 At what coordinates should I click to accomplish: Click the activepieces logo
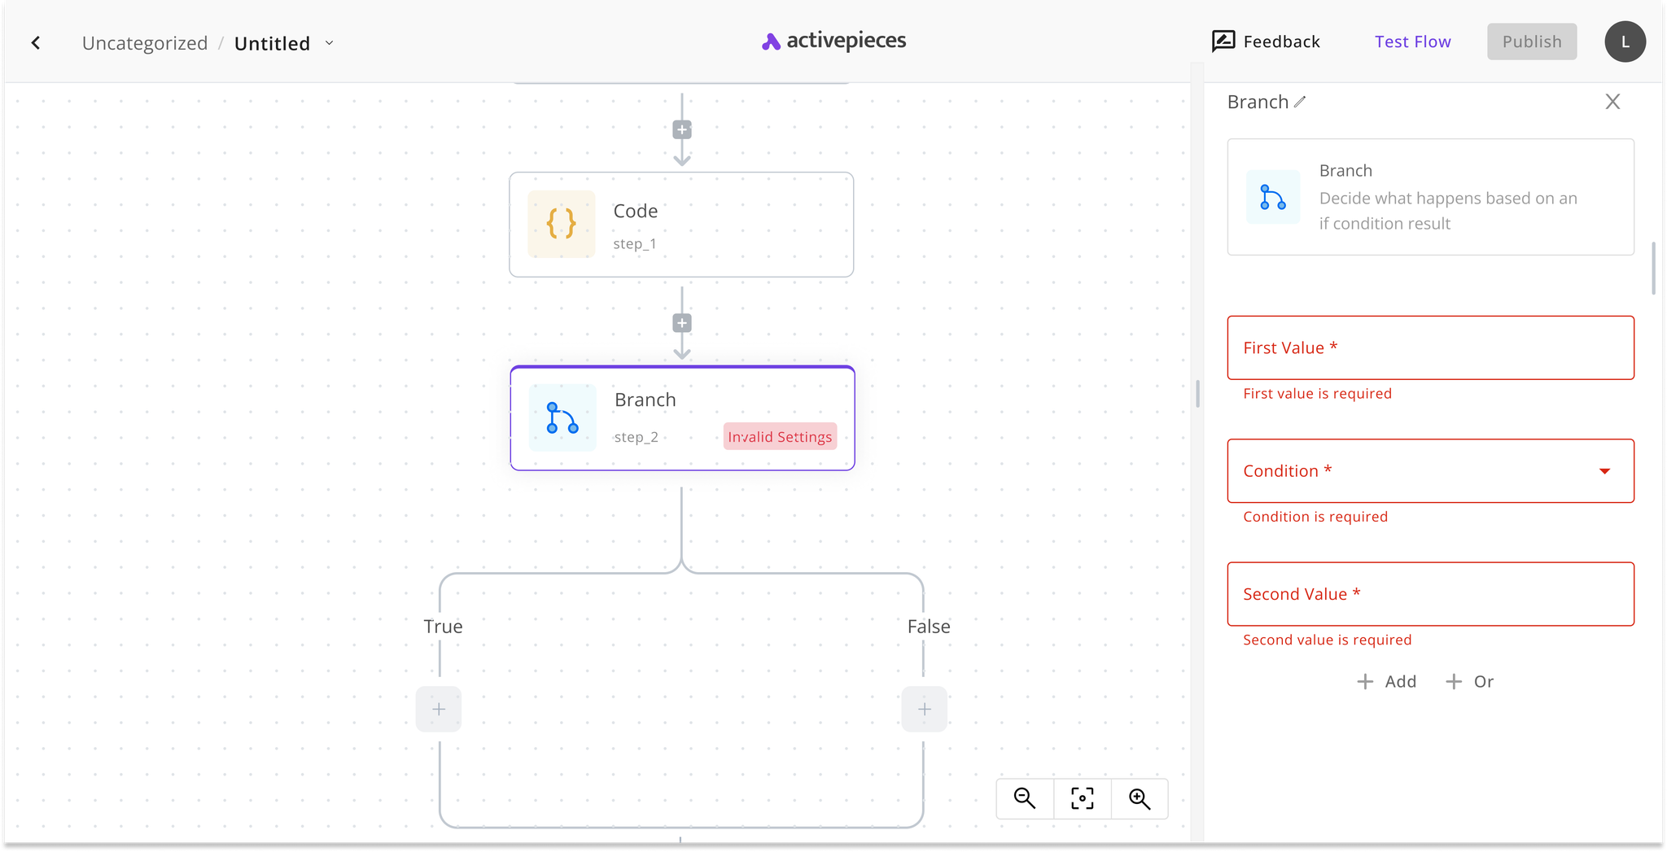pos(833,41)
